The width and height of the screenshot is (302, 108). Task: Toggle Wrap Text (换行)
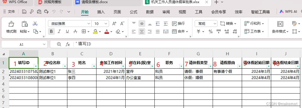[x=178, y=24]
